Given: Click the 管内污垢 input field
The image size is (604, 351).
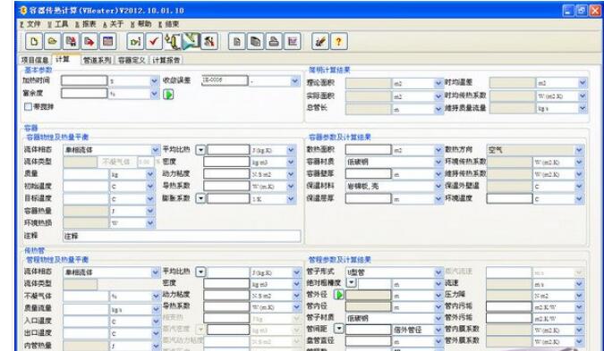Looking at the screenshot, I should (509, 306).
